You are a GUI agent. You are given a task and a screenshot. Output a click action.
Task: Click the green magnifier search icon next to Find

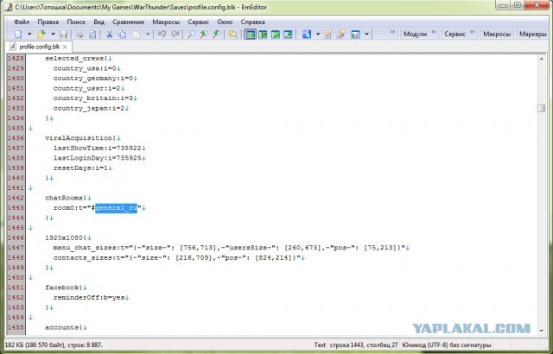pyautogui.click(x=204, y=35)
